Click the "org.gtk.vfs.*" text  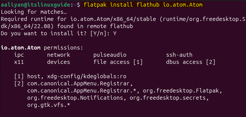(49, 105)
